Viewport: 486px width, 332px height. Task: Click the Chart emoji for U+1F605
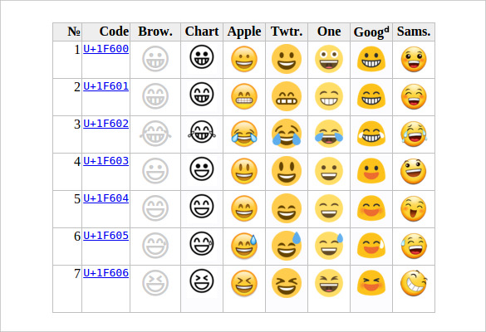[x=202, y=244]
